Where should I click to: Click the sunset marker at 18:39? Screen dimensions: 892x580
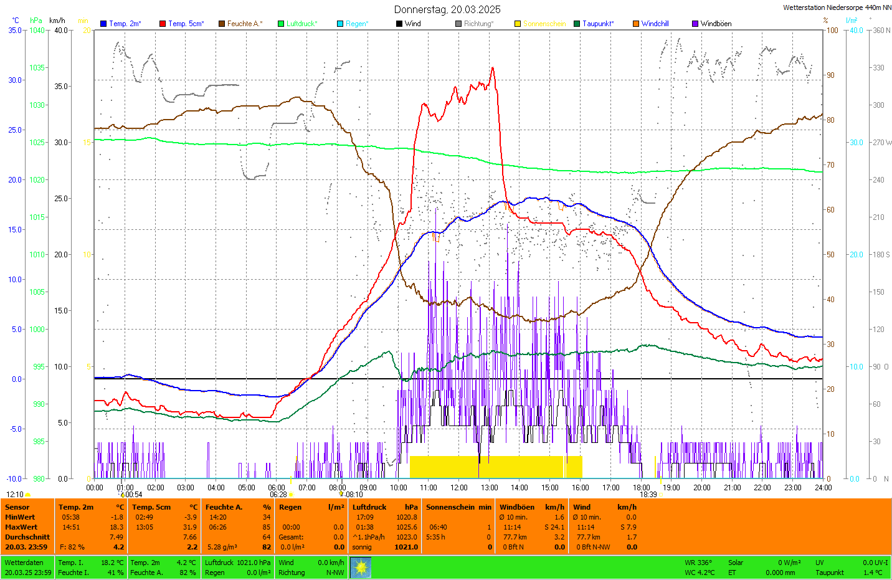(x=660, y=495)
